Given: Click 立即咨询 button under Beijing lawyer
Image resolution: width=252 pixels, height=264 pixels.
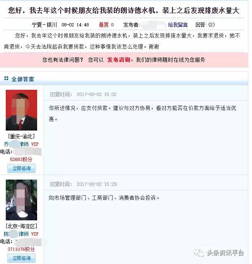Looking at the screenshot, I should 21,258.
